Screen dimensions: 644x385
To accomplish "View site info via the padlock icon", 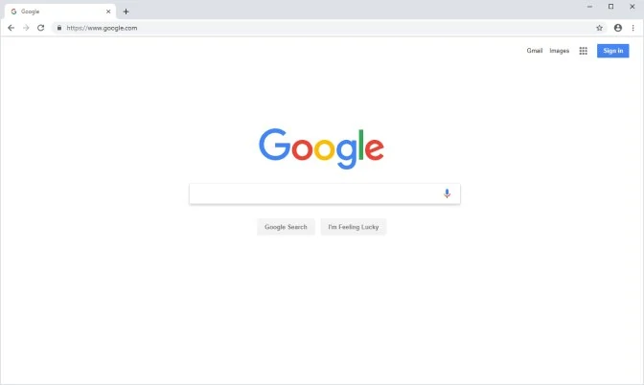I will pos(59,28).
